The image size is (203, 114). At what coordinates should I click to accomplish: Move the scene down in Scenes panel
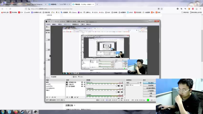tap(55, 97)
